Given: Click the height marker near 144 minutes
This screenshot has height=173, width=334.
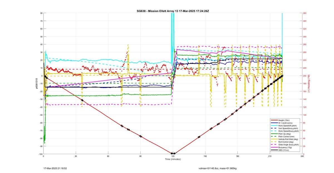Looking at the screenshot, I should coord(199,137).
